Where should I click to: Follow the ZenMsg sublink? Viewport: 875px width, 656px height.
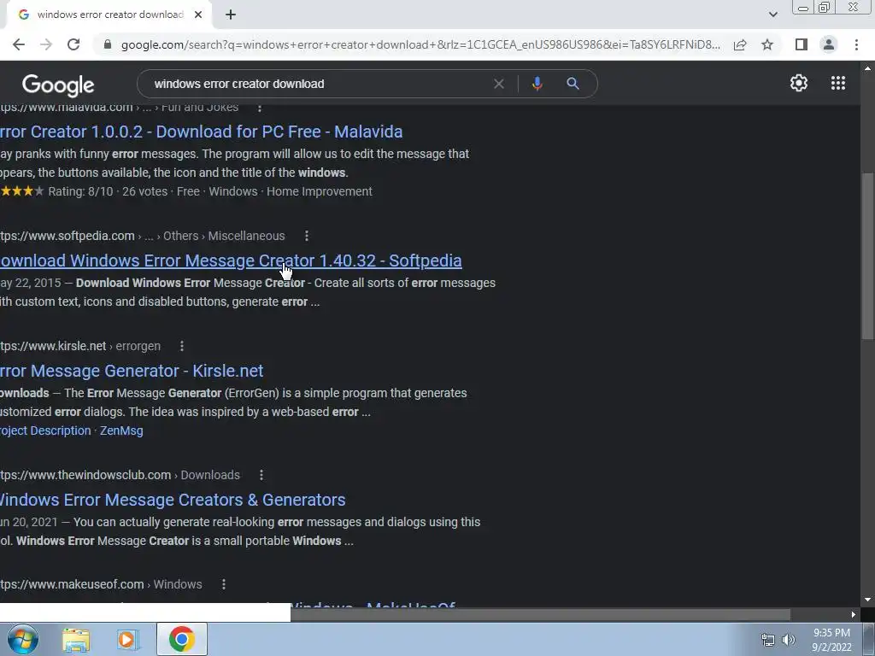(x=121, y=430)
